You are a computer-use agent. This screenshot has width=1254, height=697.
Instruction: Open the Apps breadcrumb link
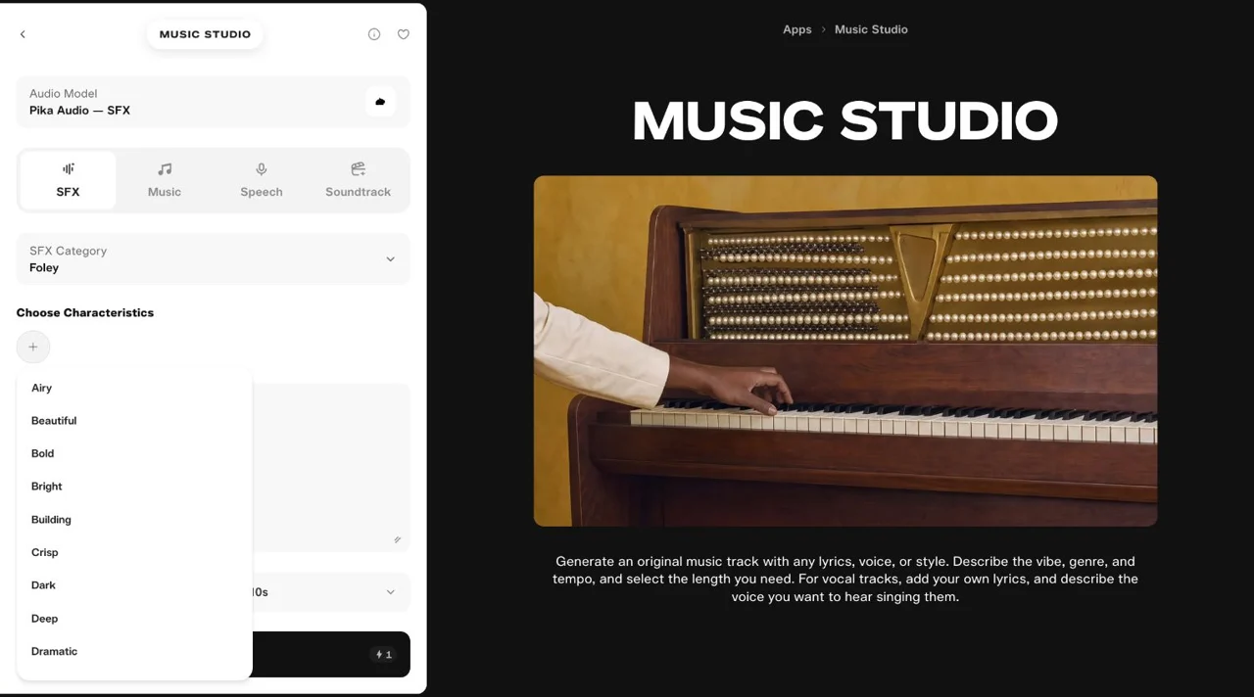coord(796,29)
